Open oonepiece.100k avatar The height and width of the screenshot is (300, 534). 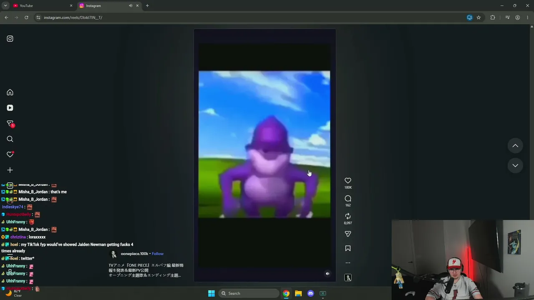click(x=113, y=254)
